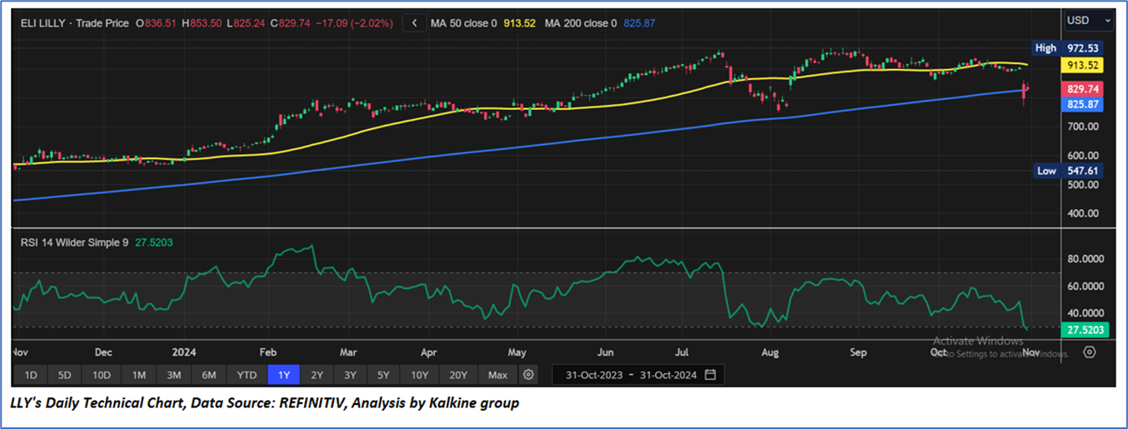Select the 3Y time range
Image resolution: width=1128 pixels, height=429 pixels.
(351, 375)
